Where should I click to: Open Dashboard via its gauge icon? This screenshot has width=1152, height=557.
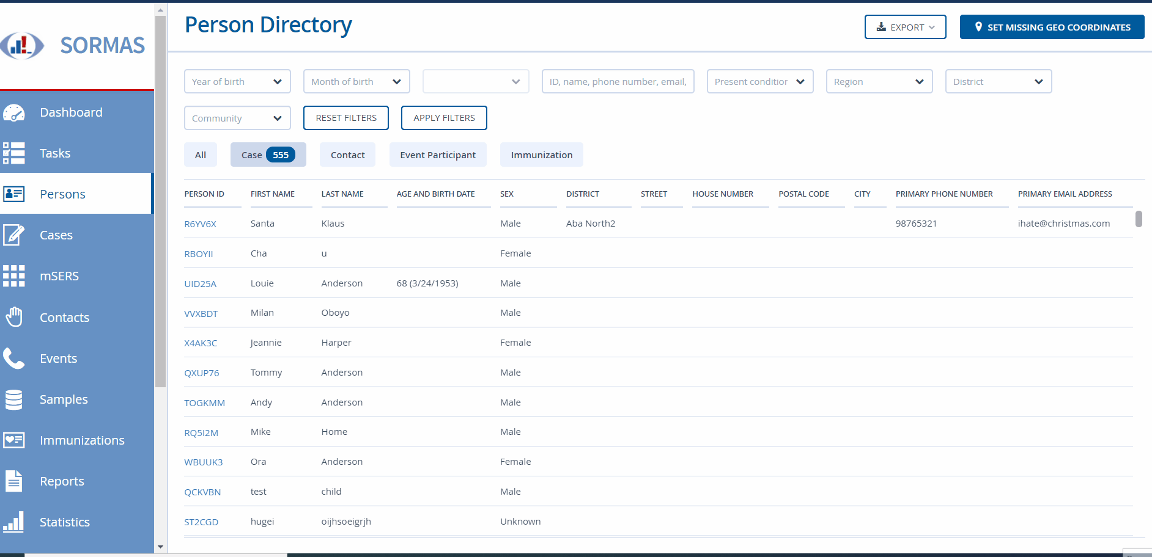(13, 112)
